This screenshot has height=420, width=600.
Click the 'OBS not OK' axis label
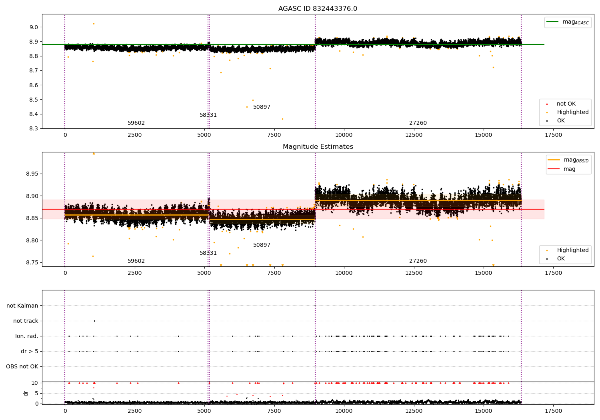22,367
